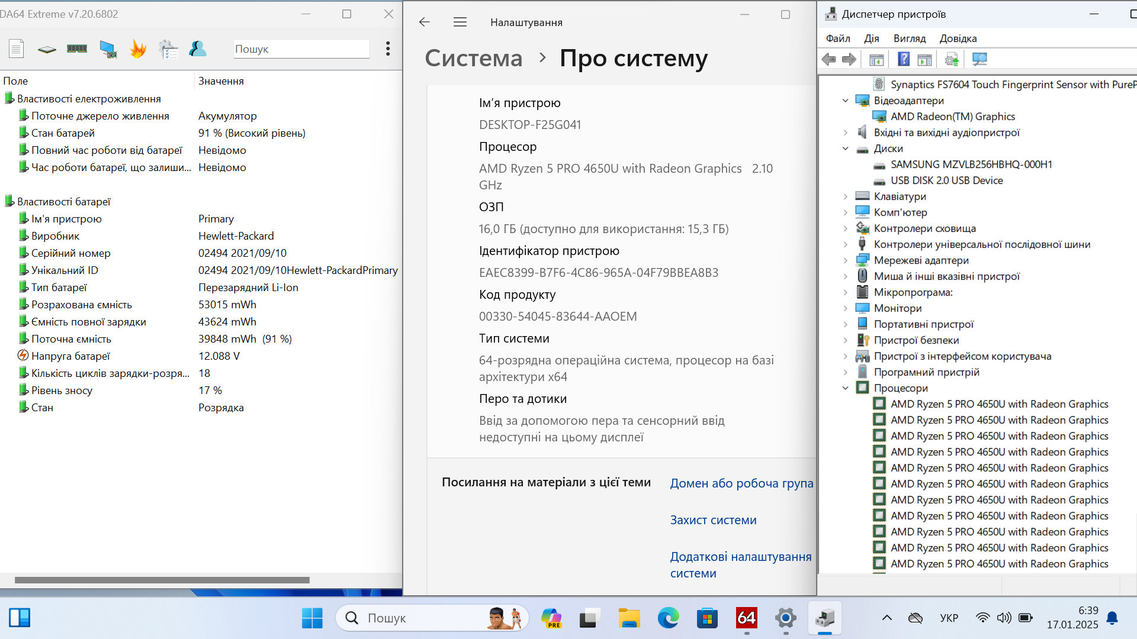The image size is (1137, 639).
Task: Open Microsoft Edge from the taskbar
Action: (669, 618)
